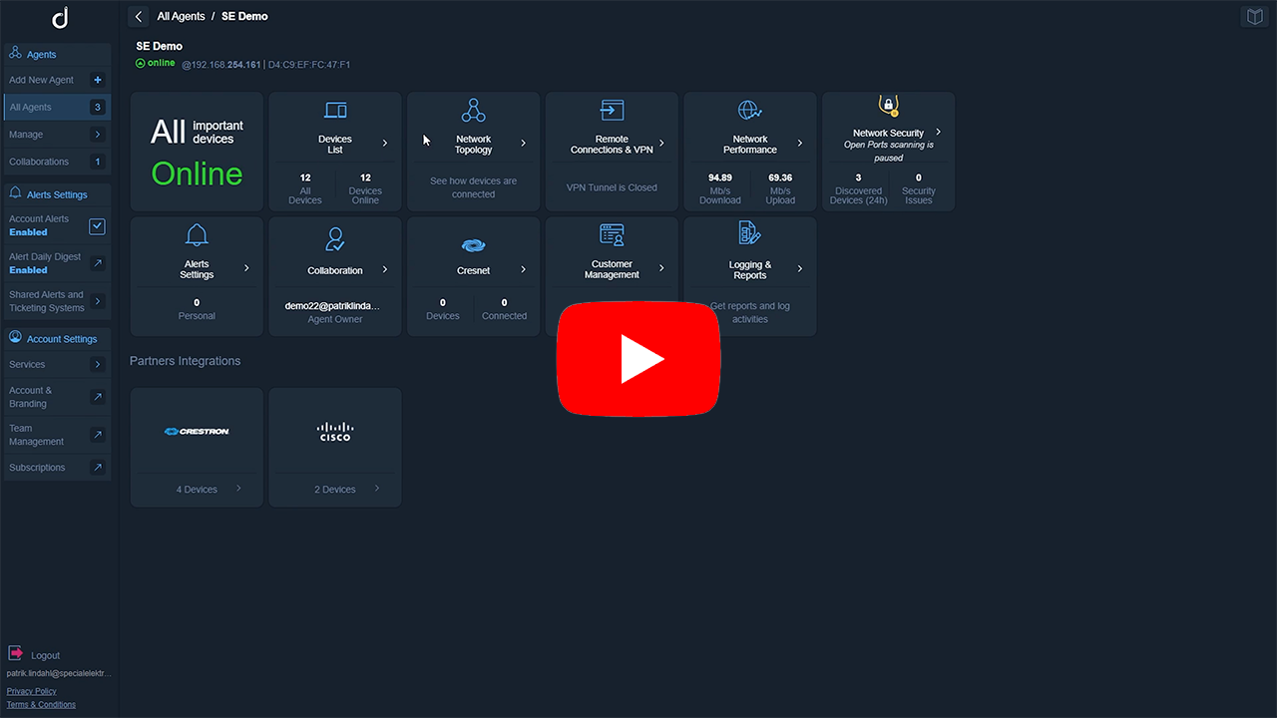This screenshot has height=718, width=1277.
Task: Open Account & Branding sidebar item
Action: tap(57, 397)
